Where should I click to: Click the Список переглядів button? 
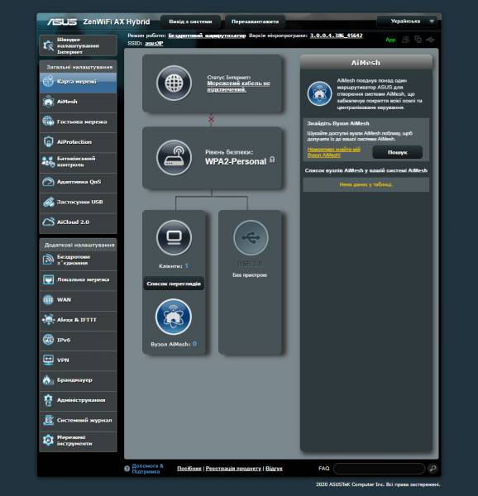click(x=174, y=284)
